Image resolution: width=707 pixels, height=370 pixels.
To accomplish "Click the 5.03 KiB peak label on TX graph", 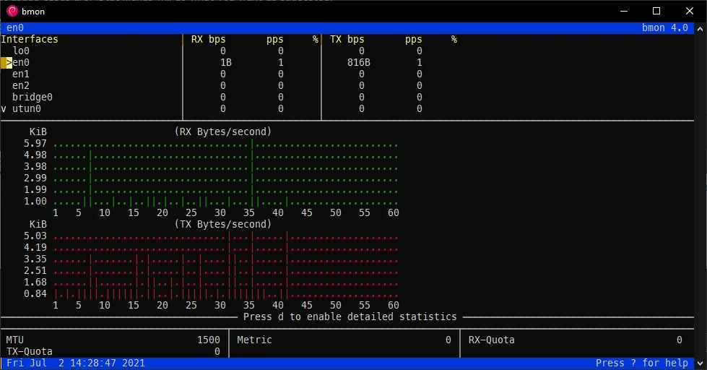I will coord(35,236).
